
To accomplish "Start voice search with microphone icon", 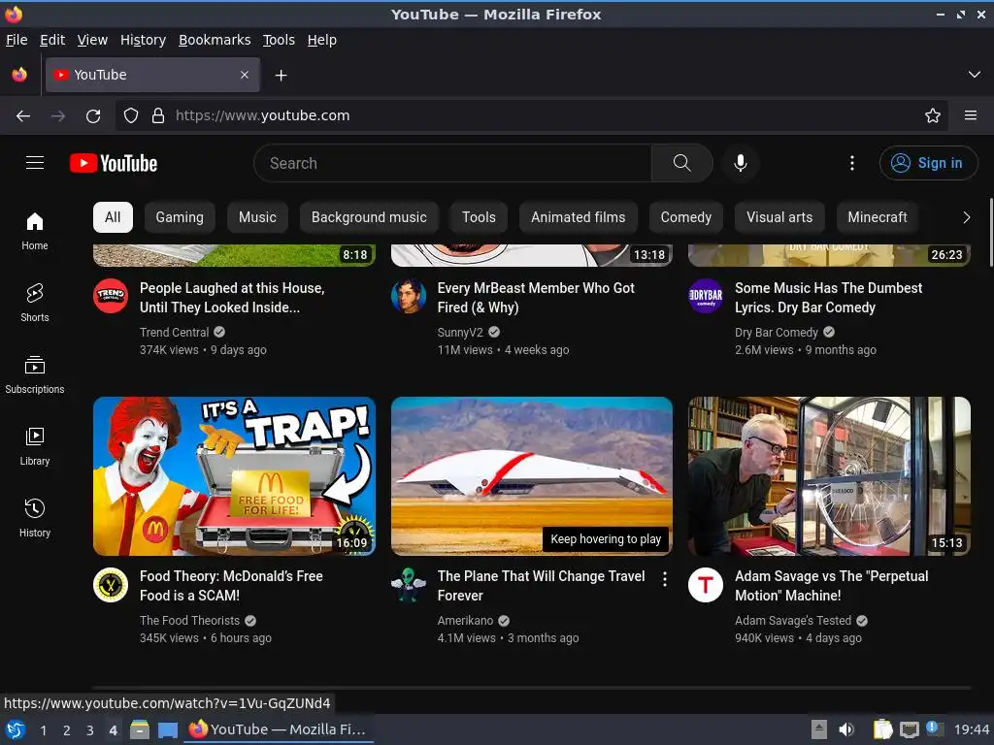I will pos(740,163).
